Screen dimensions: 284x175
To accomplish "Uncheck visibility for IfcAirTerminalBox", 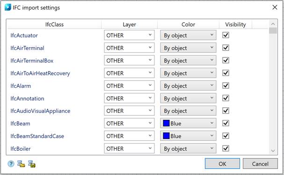I will click(x=226, y=60).
